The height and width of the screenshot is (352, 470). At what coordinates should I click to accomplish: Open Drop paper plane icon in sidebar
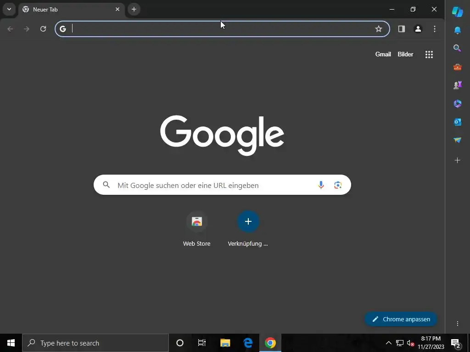tap(458, 140)
